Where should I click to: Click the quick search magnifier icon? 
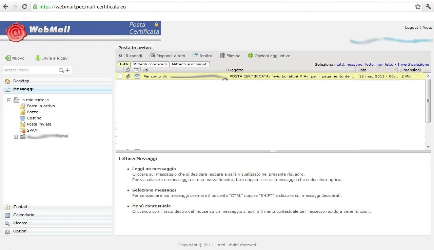[61, 70]
